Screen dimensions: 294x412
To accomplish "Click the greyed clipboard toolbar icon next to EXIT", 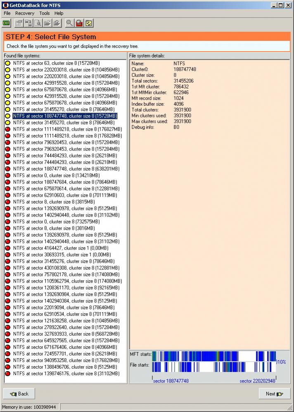I will tap(19, 23).
